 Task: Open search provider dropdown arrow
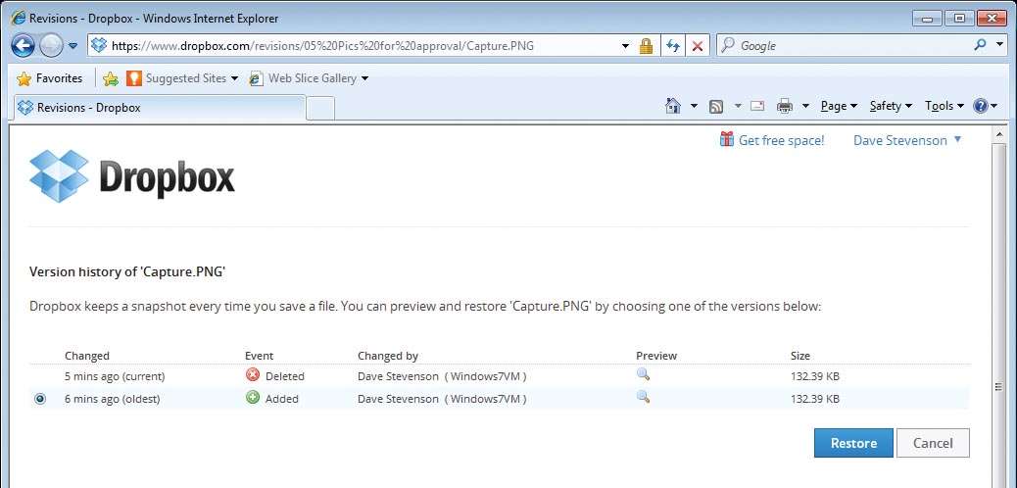[999, 45]
